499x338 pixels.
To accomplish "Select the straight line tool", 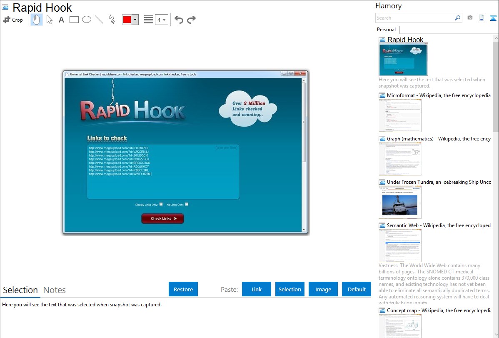I will pyautogui.click(x=99, y=20).
